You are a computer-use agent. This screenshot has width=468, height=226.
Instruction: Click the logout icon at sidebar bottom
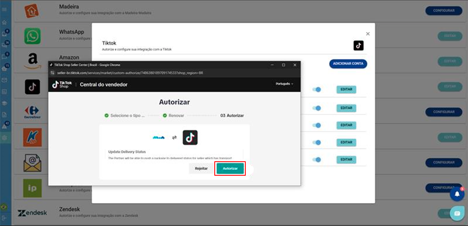pos(4,218)
